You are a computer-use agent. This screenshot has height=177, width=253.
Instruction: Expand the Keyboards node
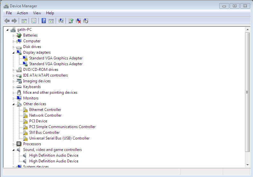point(13,87)
